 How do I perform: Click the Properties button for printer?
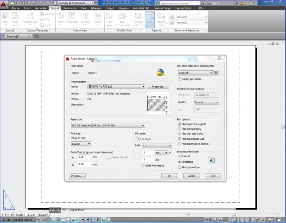pos(158,87)
